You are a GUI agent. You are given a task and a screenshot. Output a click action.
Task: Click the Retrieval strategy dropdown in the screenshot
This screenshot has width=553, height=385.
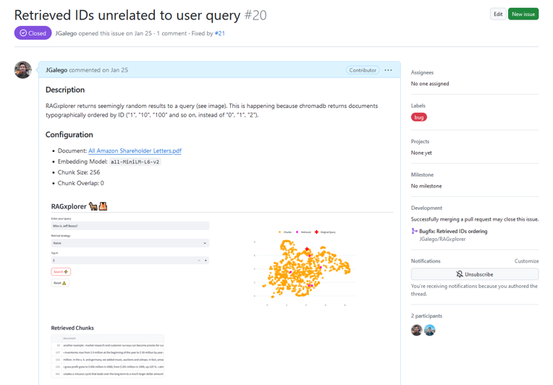[130, 243]
